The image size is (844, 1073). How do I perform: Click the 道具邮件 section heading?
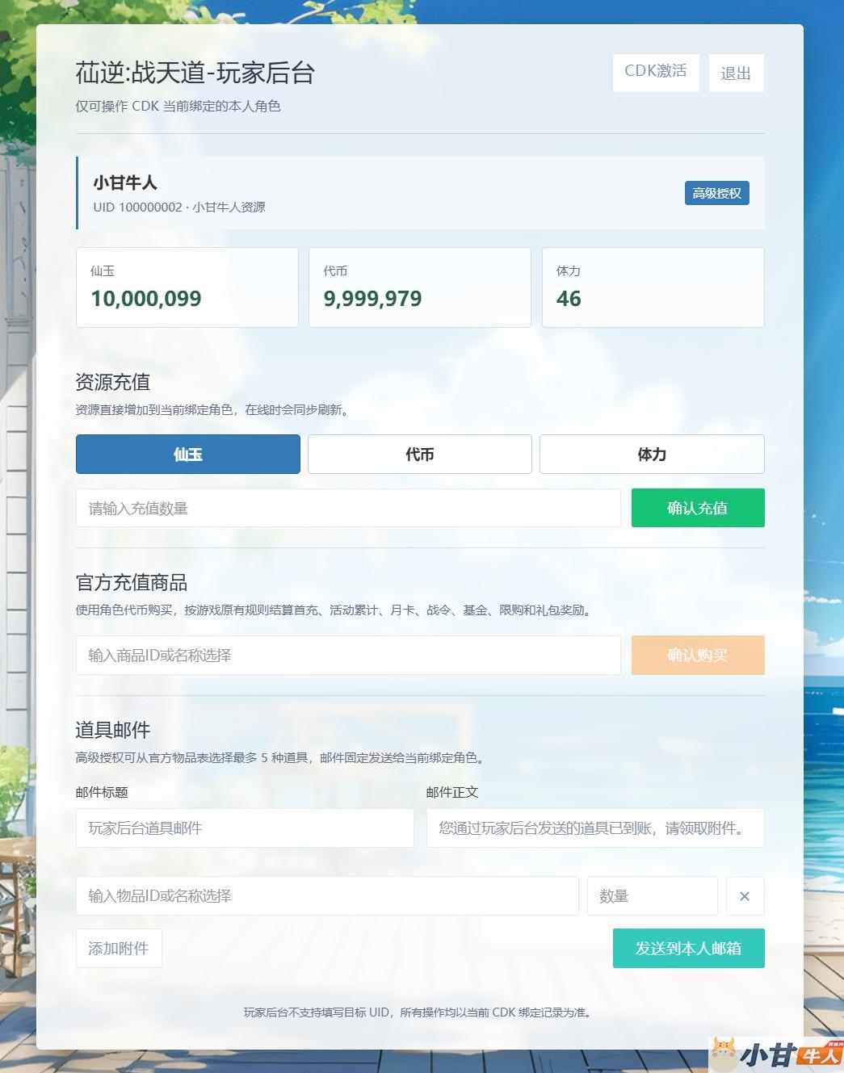(x=113, y=729)
